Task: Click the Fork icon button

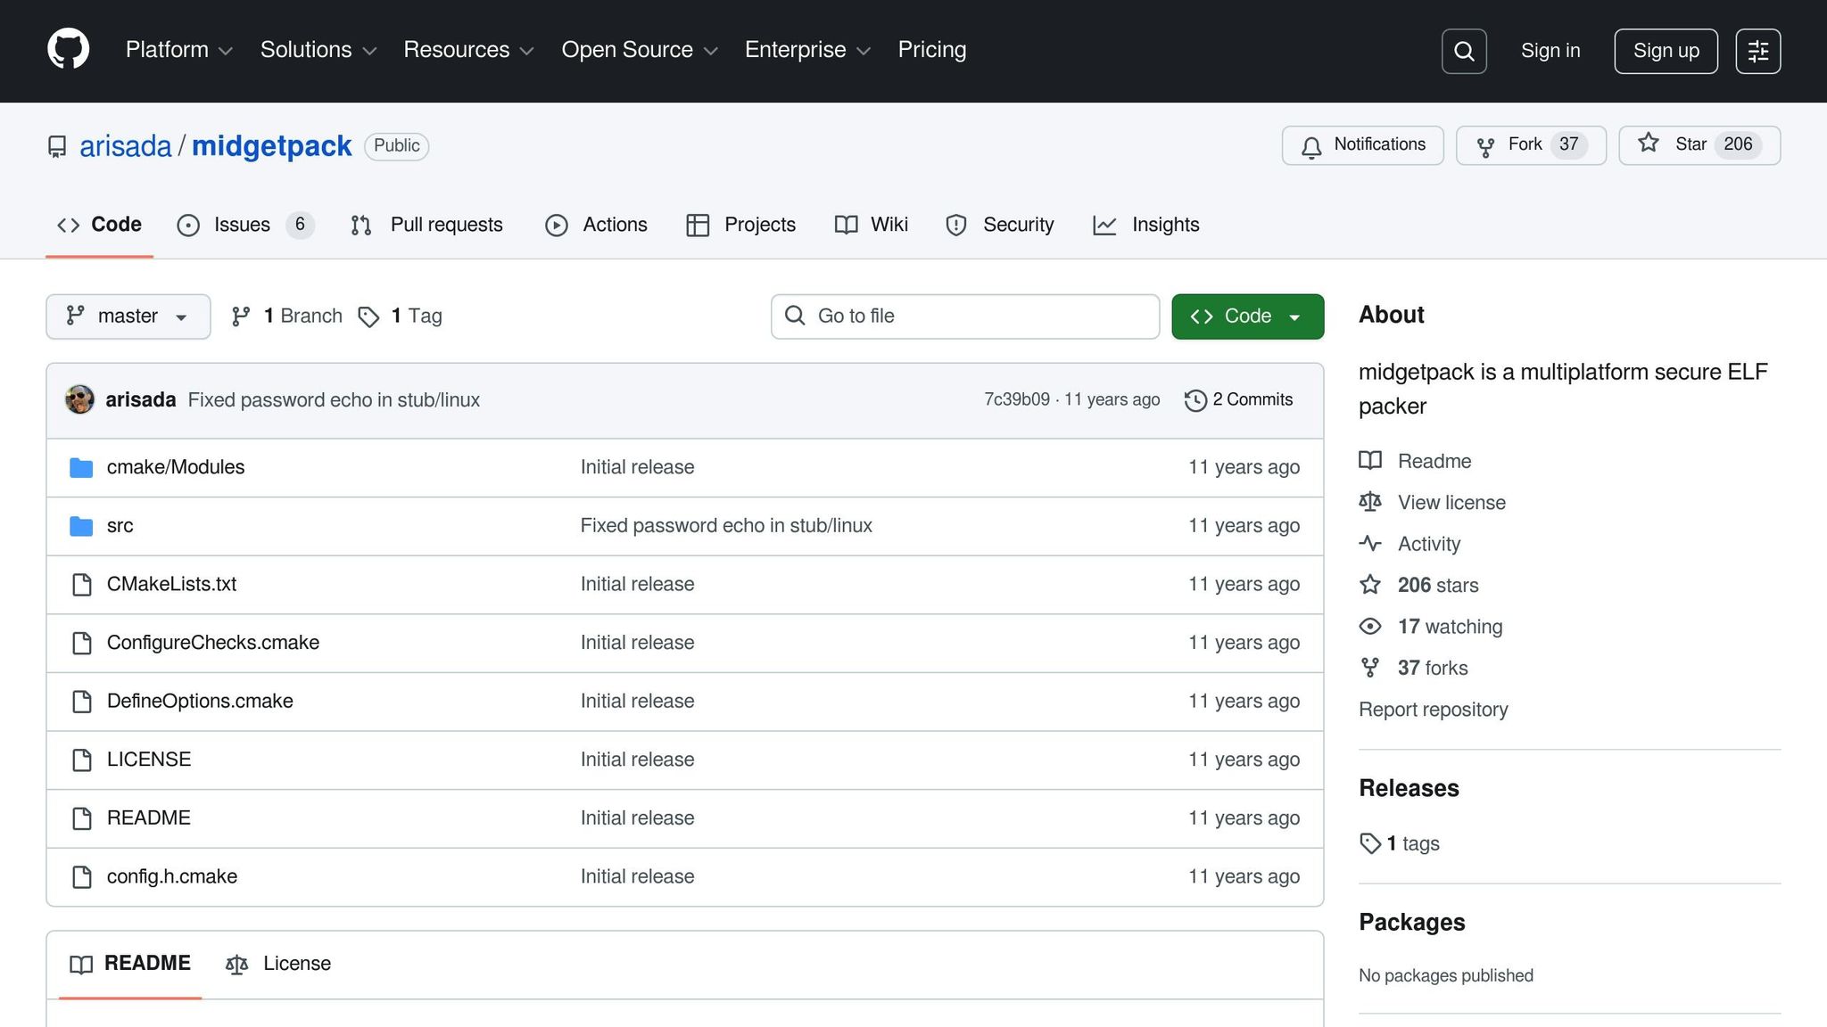Action: 1485,146
